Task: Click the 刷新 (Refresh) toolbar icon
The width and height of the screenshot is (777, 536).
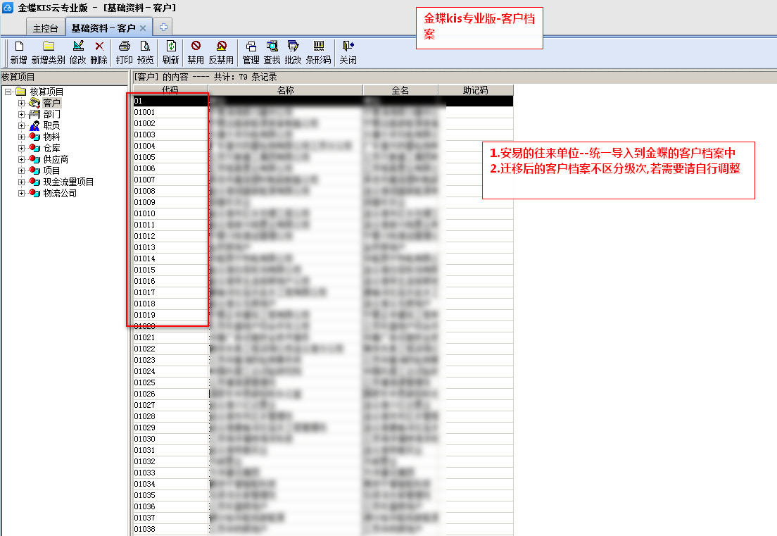Action: (x=170, y=47)
